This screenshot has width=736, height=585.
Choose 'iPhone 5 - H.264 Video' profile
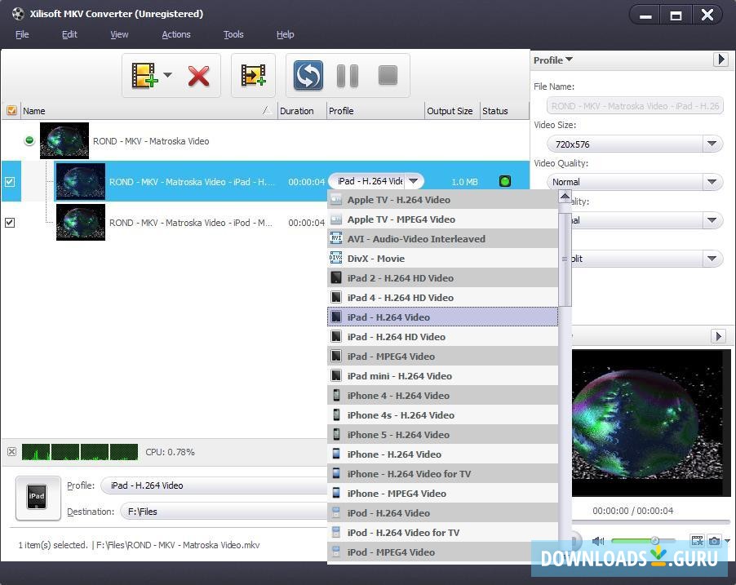[398, 435]
